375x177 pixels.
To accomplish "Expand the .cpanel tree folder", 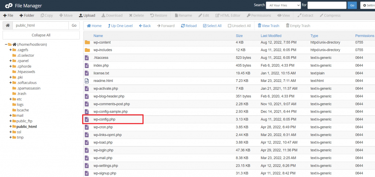I will (11, 61).
